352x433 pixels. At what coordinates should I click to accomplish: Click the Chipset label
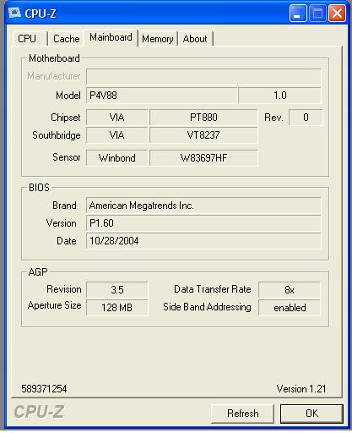(66, 118)
